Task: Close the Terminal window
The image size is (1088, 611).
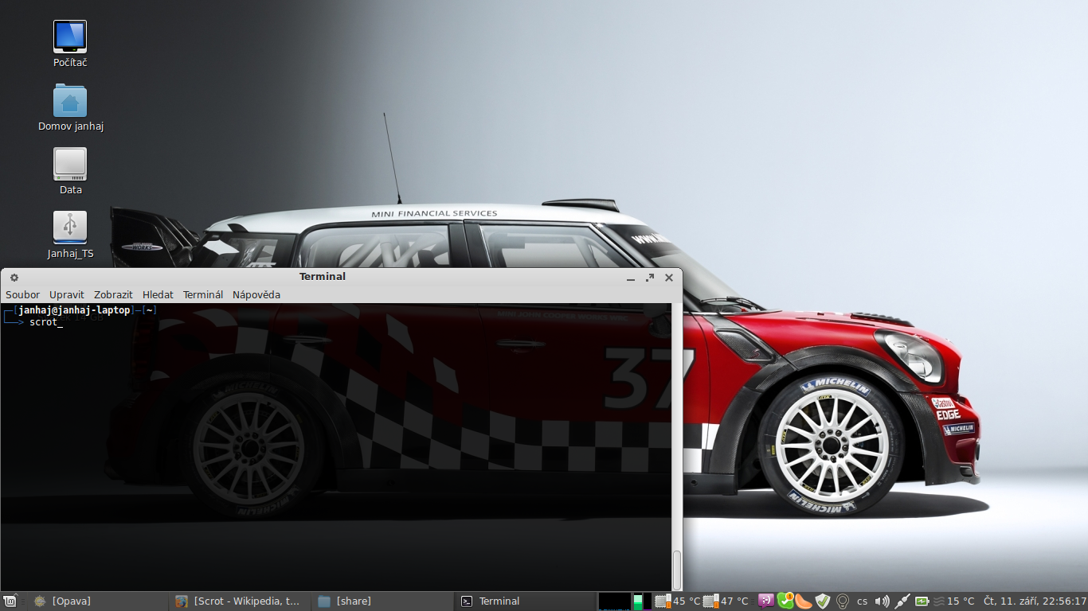Action: pyautogui.click(x=669, y=278)
